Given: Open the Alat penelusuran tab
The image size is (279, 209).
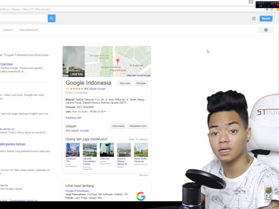Looking at the screenshot, I should pyautogui.click(x=29, y=30).
